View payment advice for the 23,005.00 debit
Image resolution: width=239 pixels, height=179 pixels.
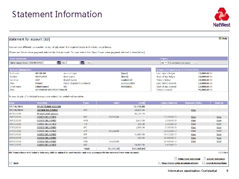click(x=194, y=117)
